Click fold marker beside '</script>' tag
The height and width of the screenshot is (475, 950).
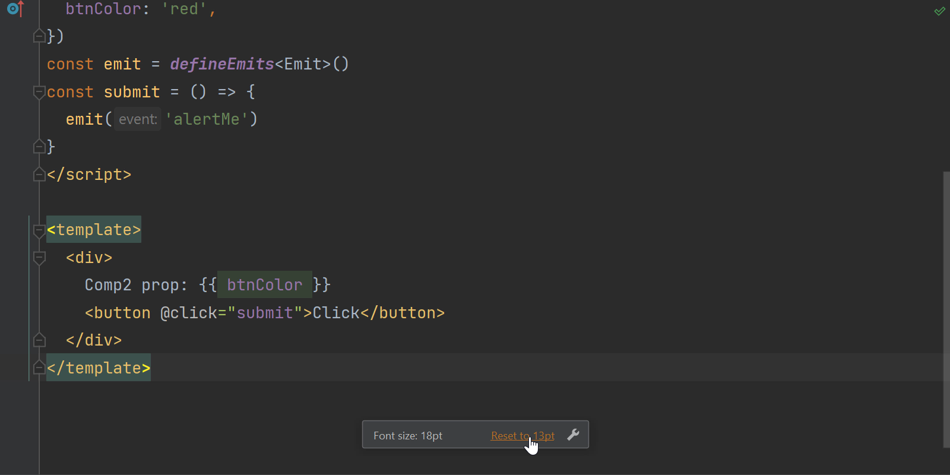coord(39,175)
